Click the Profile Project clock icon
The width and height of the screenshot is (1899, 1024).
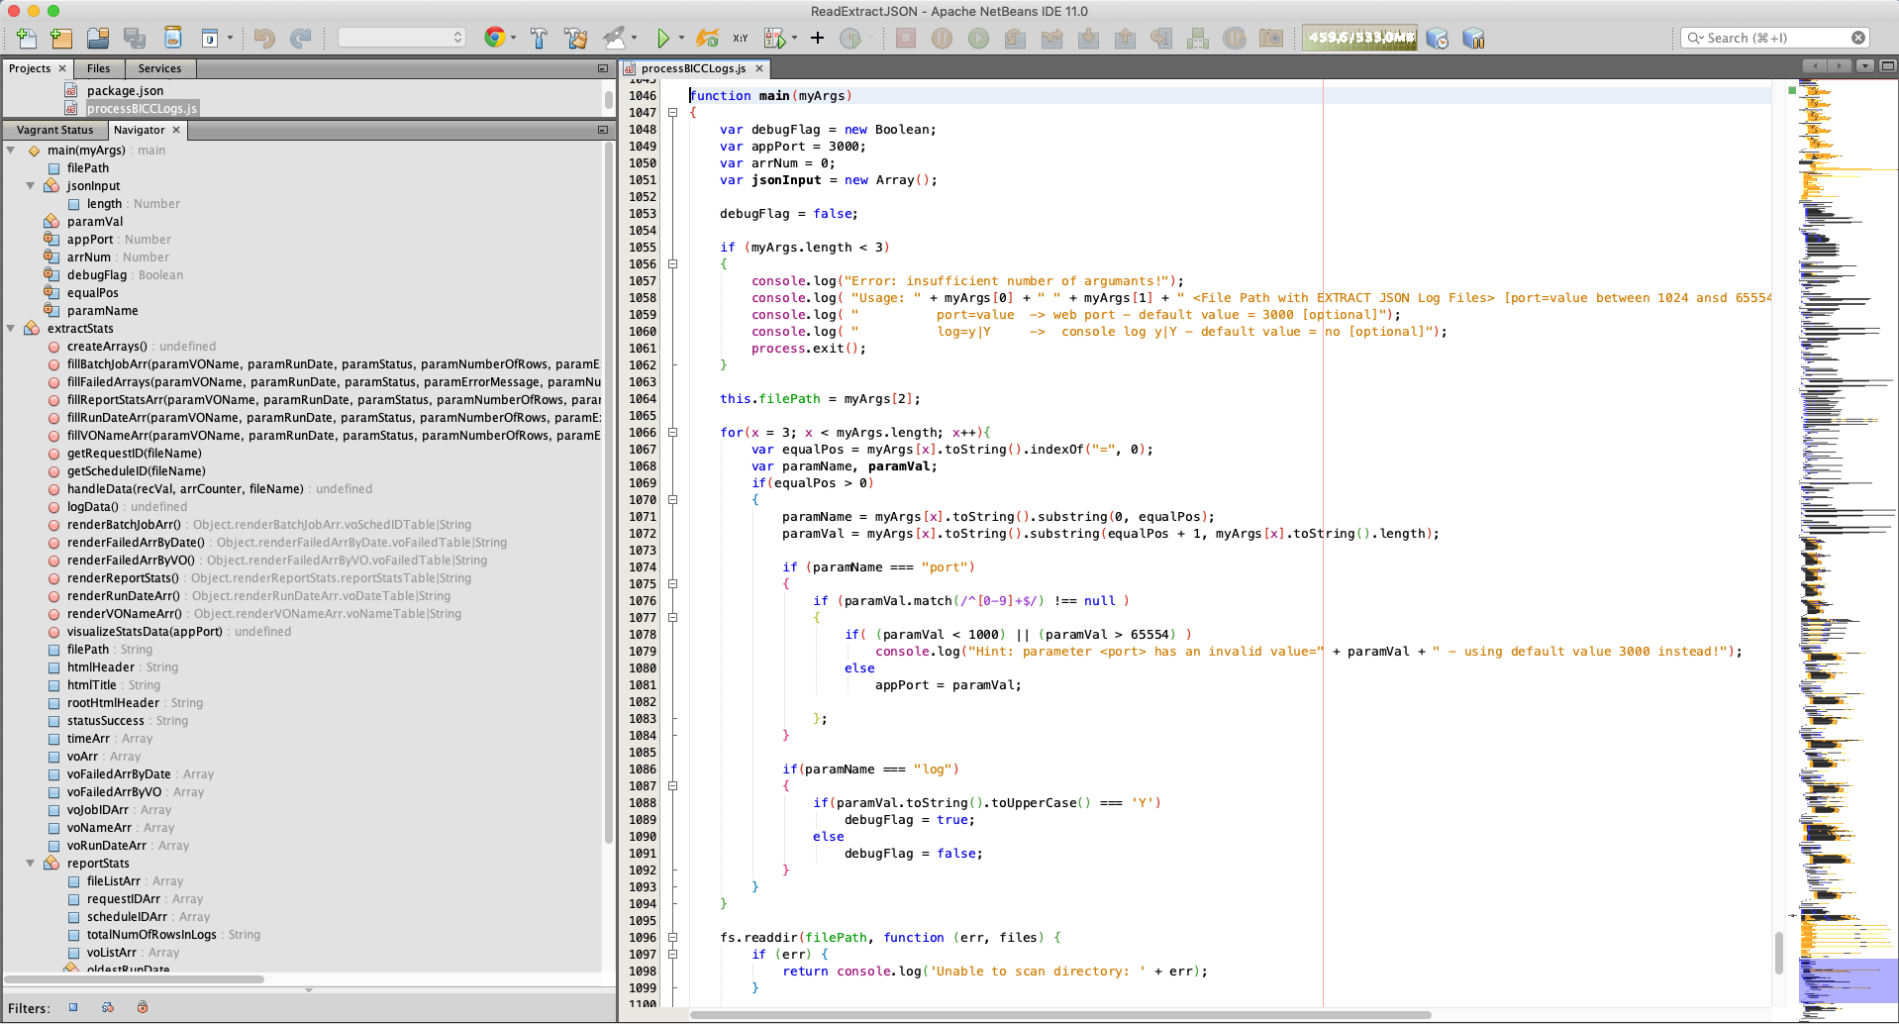pyautogui.click(x=850, y=39)
